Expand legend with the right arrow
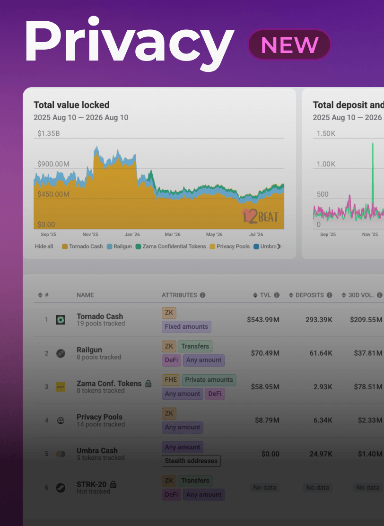The image size is (384, 526). coord(279,246)
